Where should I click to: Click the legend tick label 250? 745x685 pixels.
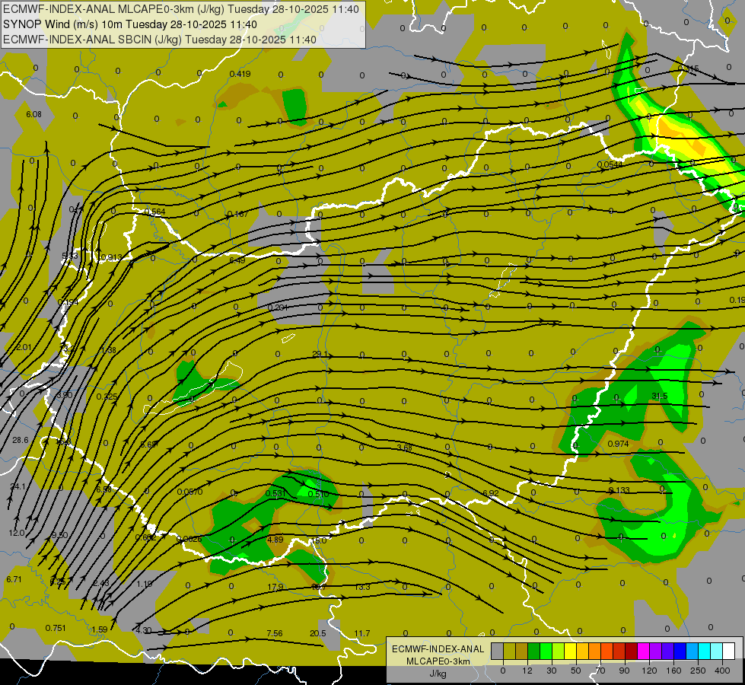[698, 671]
